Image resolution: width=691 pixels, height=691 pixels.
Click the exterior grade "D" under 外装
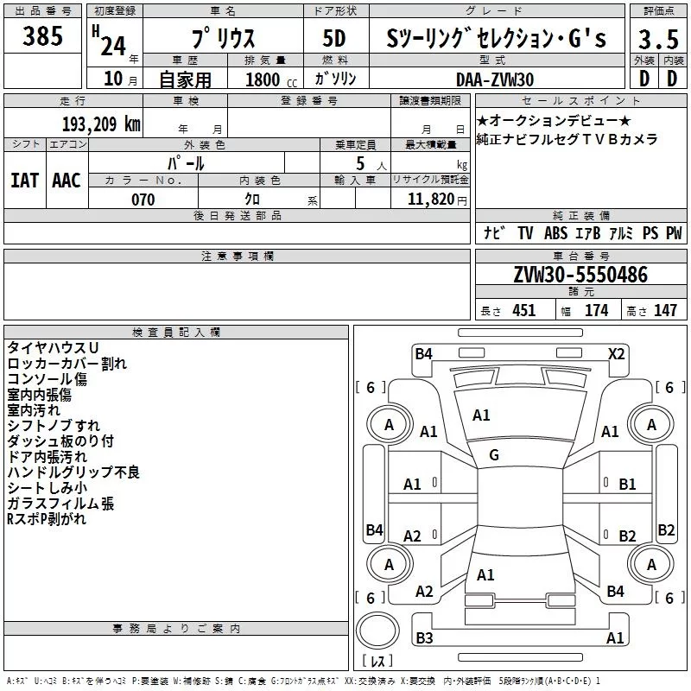pyautogui.click(x=644, y=79)
